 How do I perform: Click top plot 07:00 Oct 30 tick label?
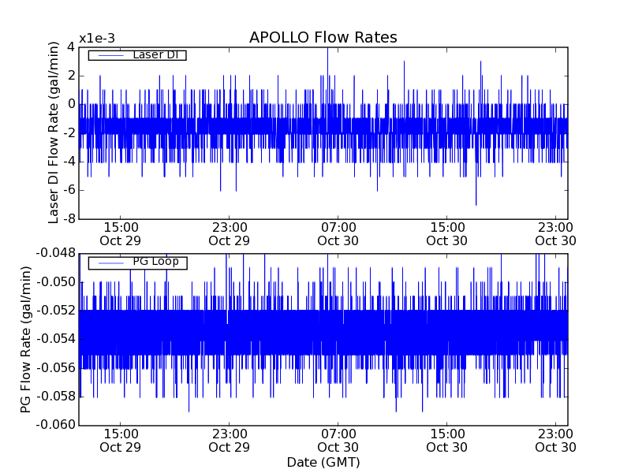pyautogui.click(x=338, y=234)
